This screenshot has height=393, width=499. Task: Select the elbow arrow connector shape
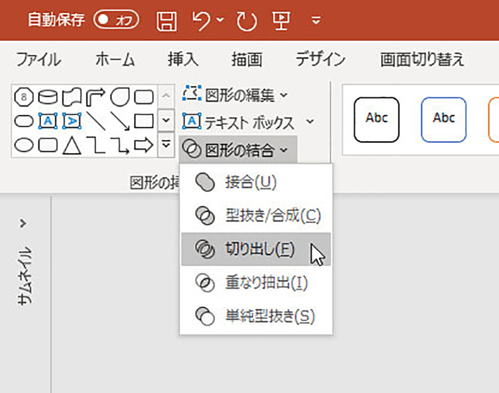pyautogui.click(x=120, y=145)
